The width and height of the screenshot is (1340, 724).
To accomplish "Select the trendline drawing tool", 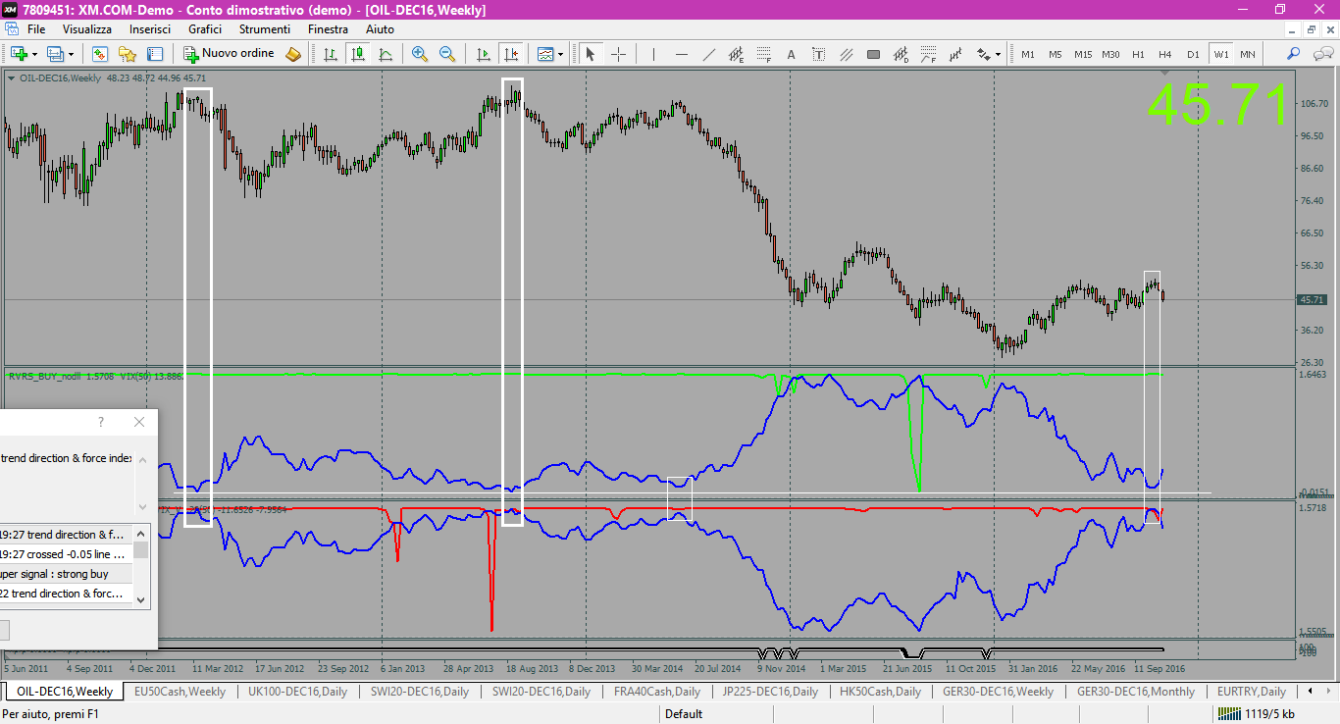I will [709, 54].
